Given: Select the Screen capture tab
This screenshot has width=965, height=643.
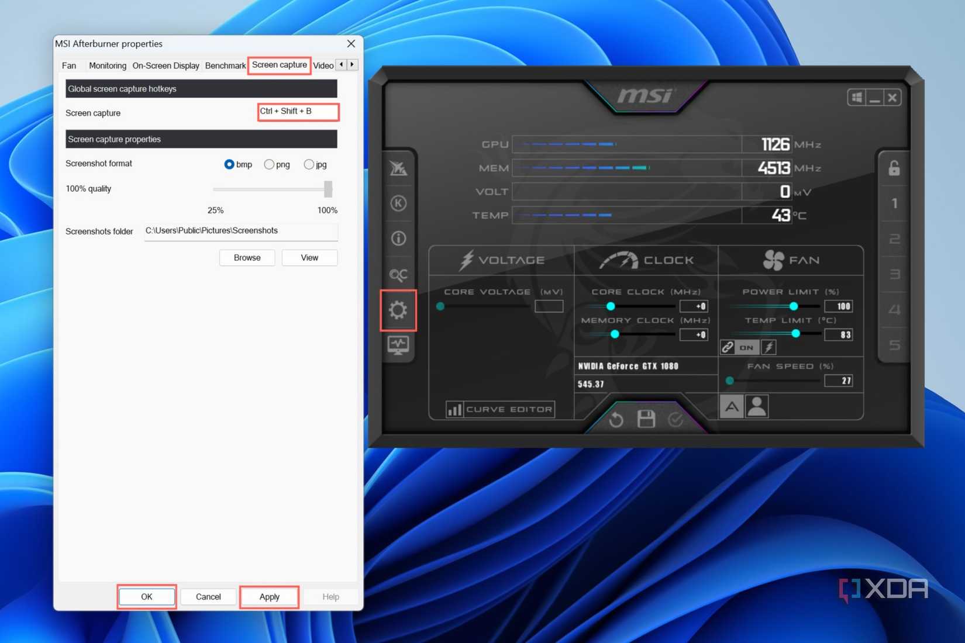Looking at the screenshot, I should click(x=280, y=65).
